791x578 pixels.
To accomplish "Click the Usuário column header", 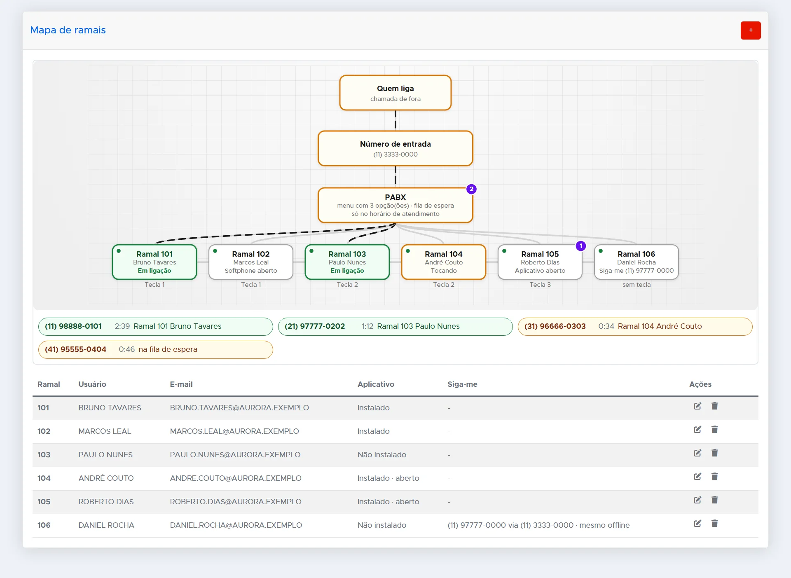I will coord(92,384).
